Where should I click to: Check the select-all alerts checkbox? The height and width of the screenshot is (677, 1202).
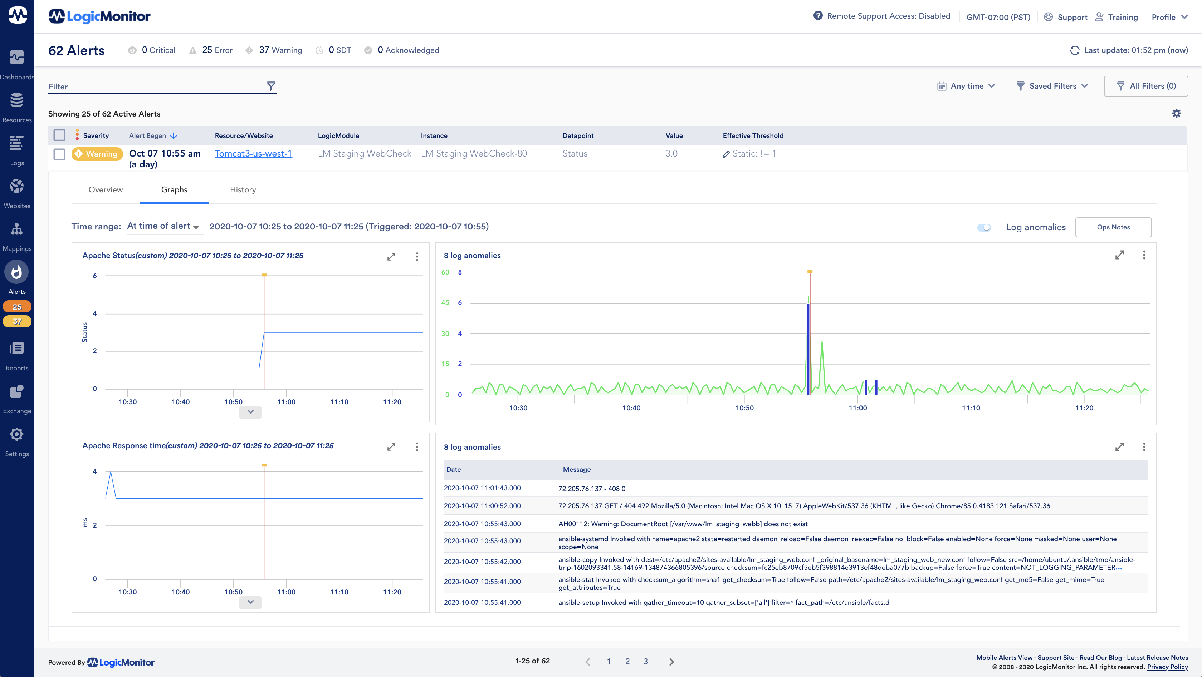[x=59, y=135]
